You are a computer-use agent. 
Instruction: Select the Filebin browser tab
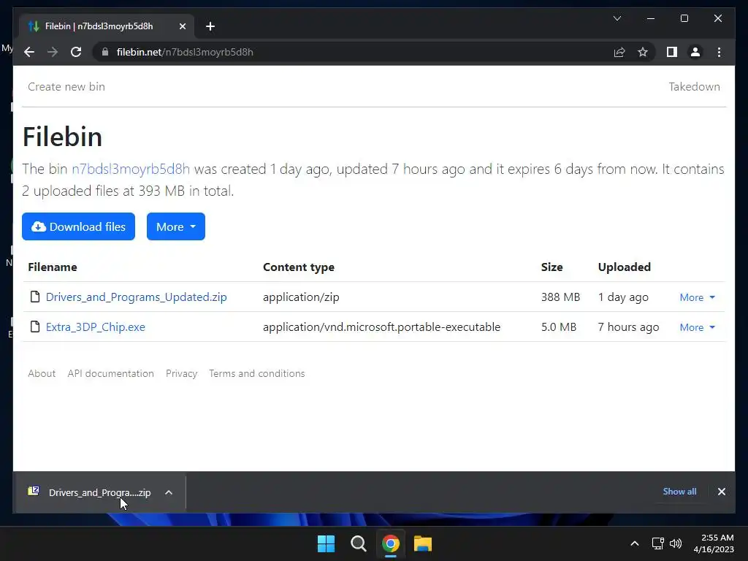(x=107, y=26)
